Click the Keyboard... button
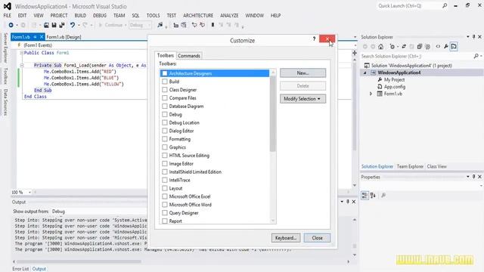 [286, 238]
